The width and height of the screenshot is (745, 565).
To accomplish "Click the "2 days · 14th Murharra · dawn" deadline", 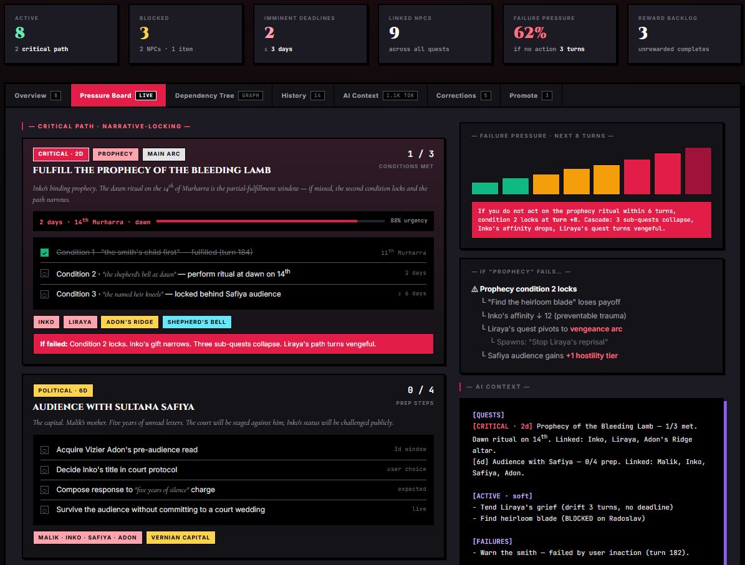I will (95, 222).
